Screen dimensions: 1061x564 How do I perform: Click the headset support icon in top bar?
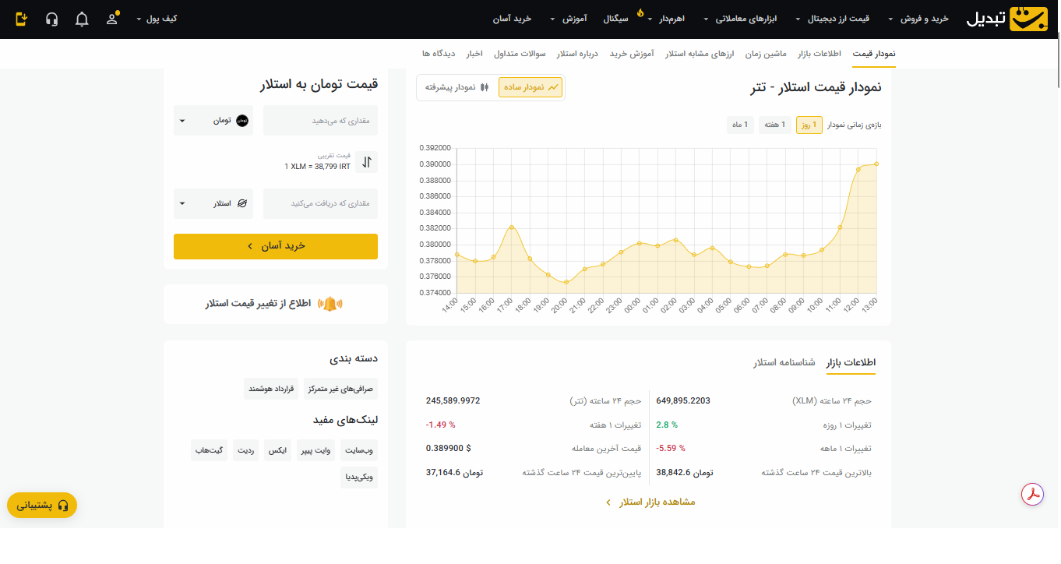51,18
